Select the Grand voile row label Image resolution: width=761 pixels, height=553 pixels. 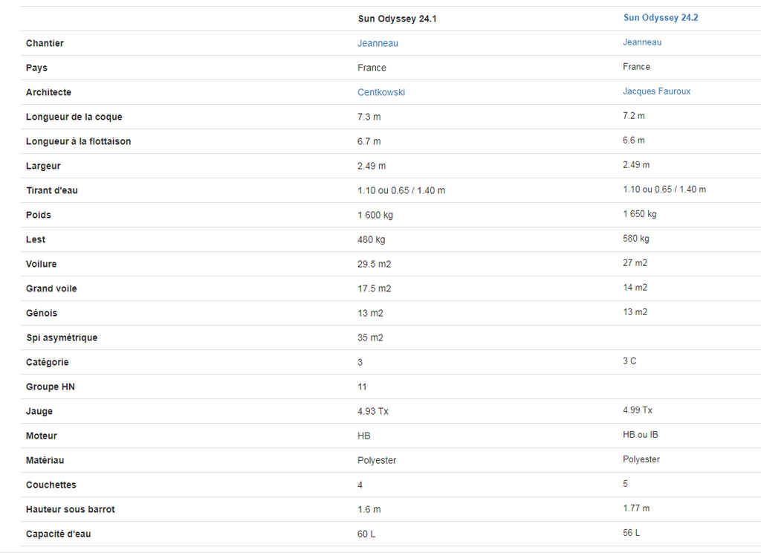click(x=51, y=288)
